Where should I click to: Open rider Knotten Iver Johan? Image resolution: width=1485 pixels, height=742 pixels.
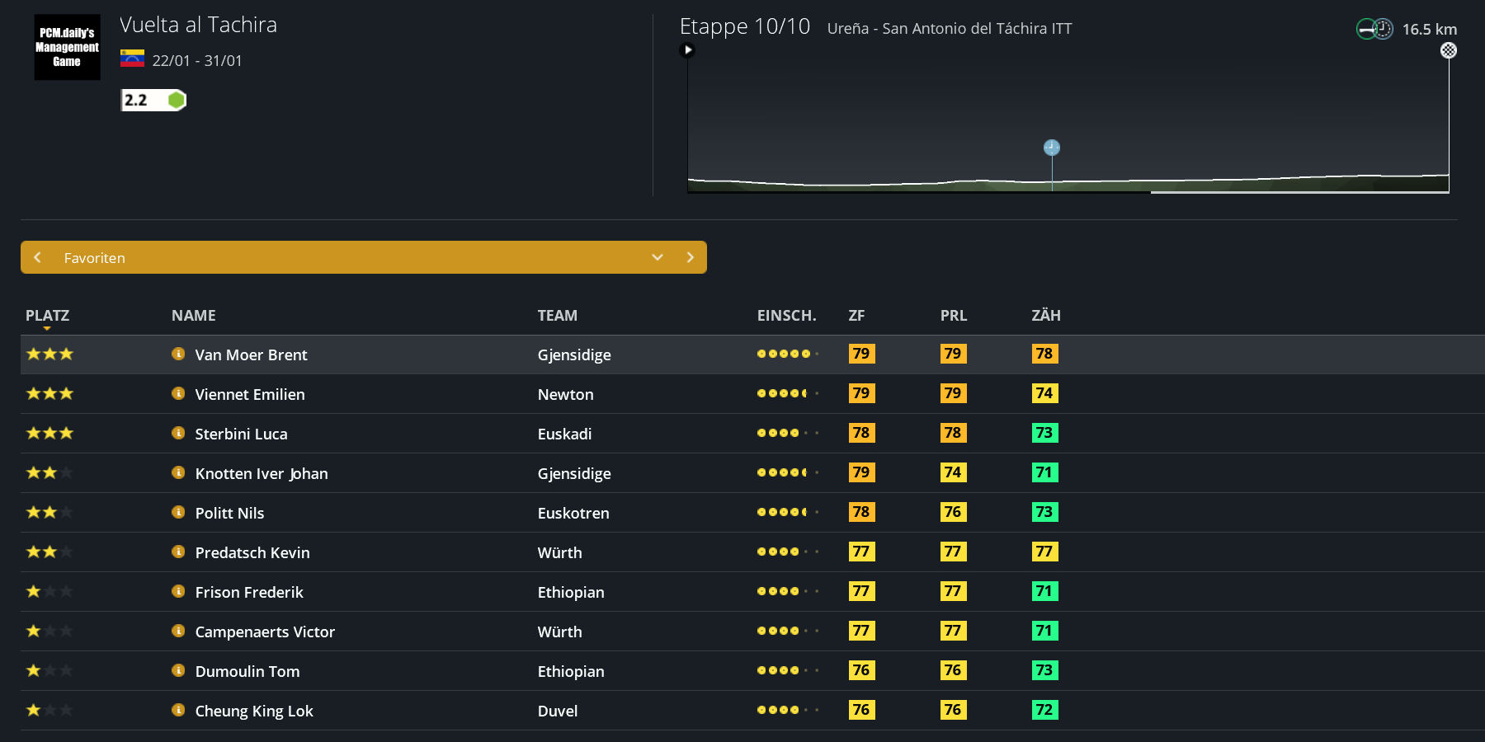[x=262, y=474]
